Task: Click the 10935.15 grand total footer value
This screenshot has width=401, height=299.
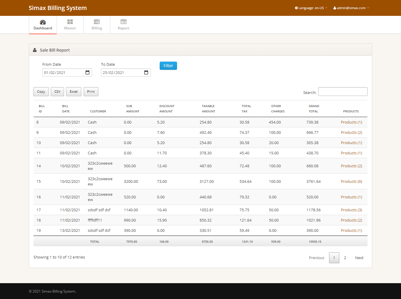Action: coord(315,241)
